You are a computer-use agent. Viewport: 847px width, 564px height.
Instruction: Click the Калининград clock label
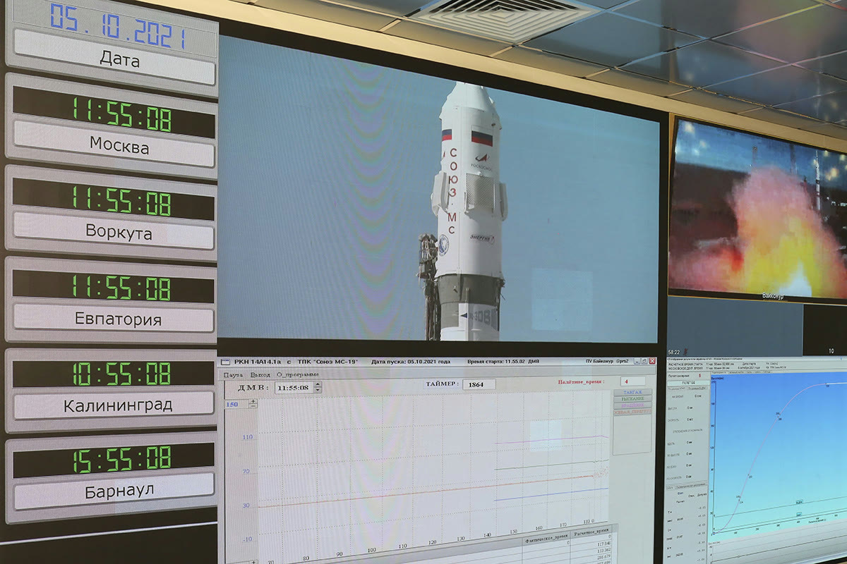click(114, 405)
